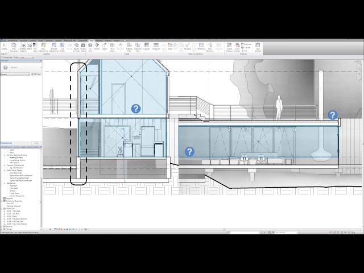
Task: Select the Modify tool
Action: 4,47
